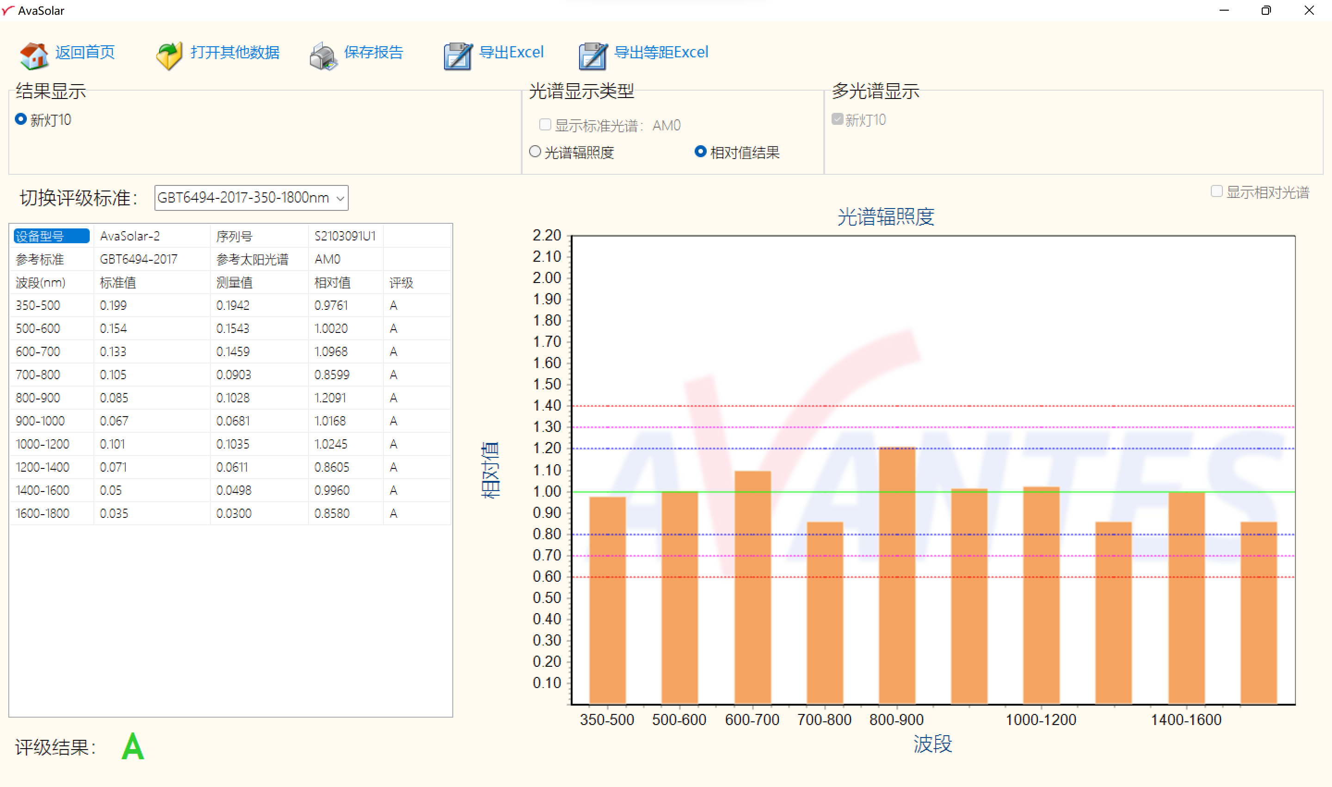Screen dimensions: 1332x787
Task: Click the notepad icon for 导出等距Excel
Action: (x=592, y=56)
